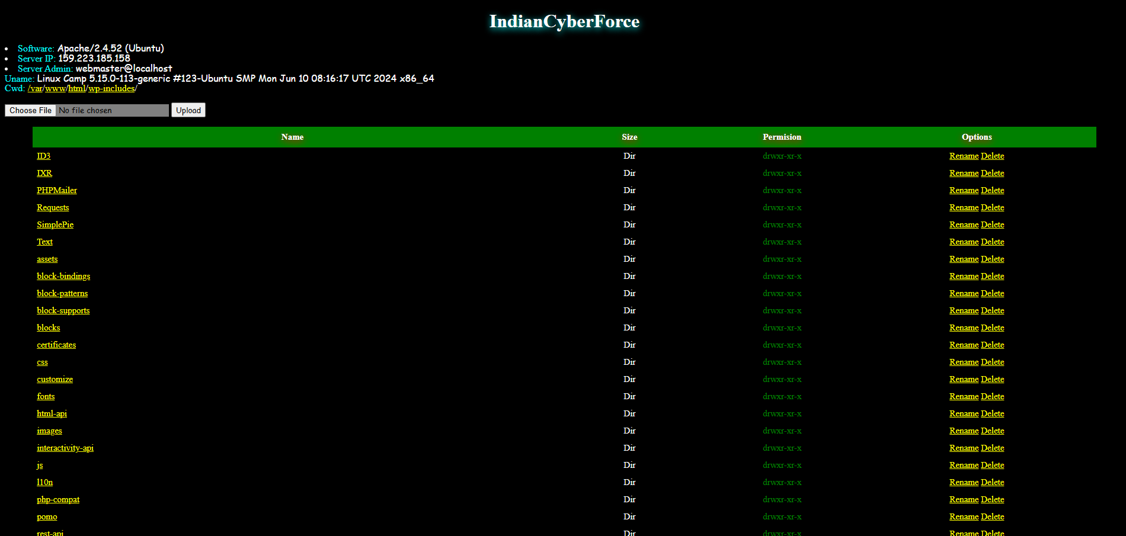1126x536 pixels.
Task: Click the No file chosen field
Action: (112, 110)
